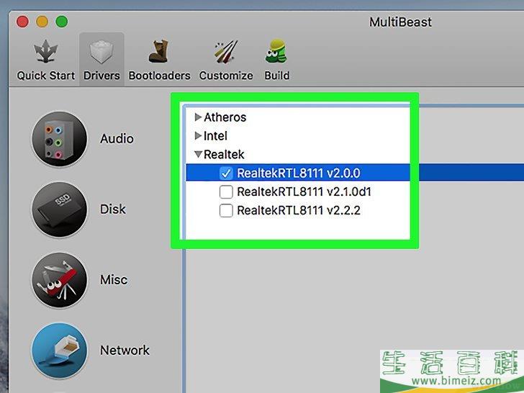Select the RealtekRTL8111 v2.0.0 row text
Image resolution: width=524 pixels, height=393 pixels.
tap(299, 173)
